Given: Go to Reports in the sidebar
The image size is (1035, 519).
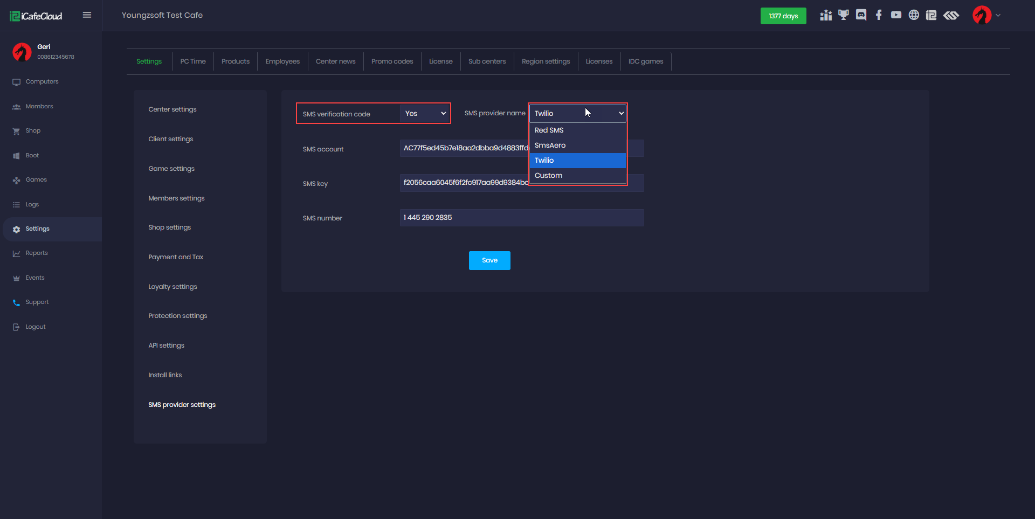Looking at the screenshot, I should pos(37,253).
